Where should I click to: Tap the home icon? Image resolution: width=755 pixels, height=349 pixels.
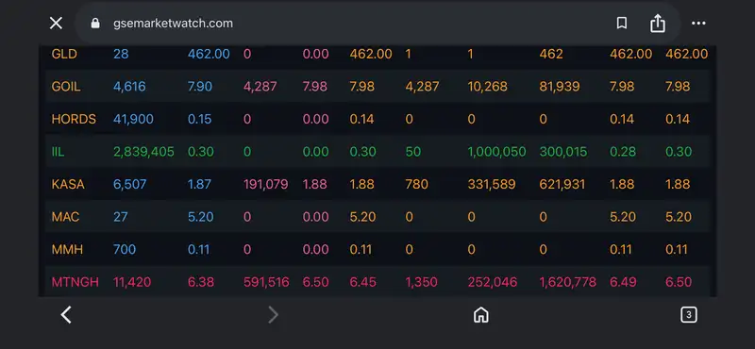pos(480,315)
